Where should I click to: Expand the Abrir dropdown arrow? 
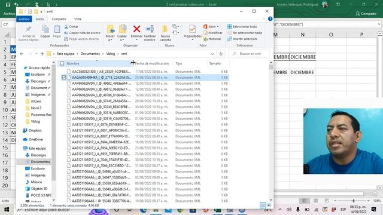coord(218,26)
